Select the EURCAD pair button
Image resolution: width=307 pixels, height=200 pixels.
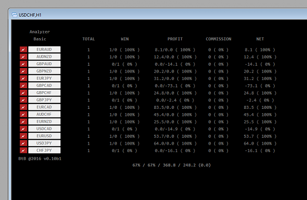44,107
